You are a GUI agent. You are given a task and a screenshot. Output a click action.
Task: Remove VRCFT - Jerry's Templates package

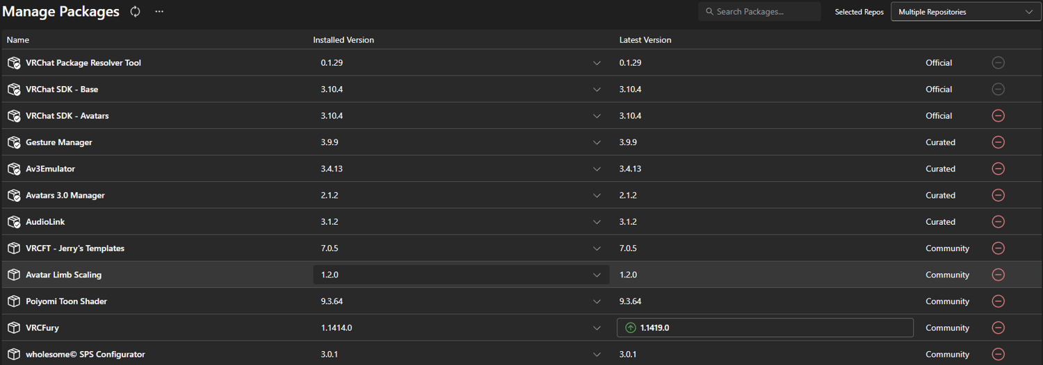[998, 248]
